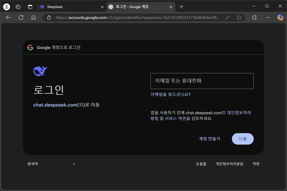The image size is (287, 191).
Task: Add this page to favorites
Action: [239, 17]
